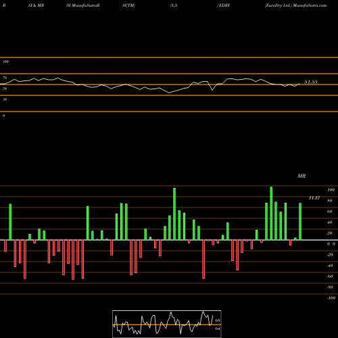Open the (EuroDry Ltd.) MunafaSutra.com header text
338x338 pixels.
(x=295, y=5)
